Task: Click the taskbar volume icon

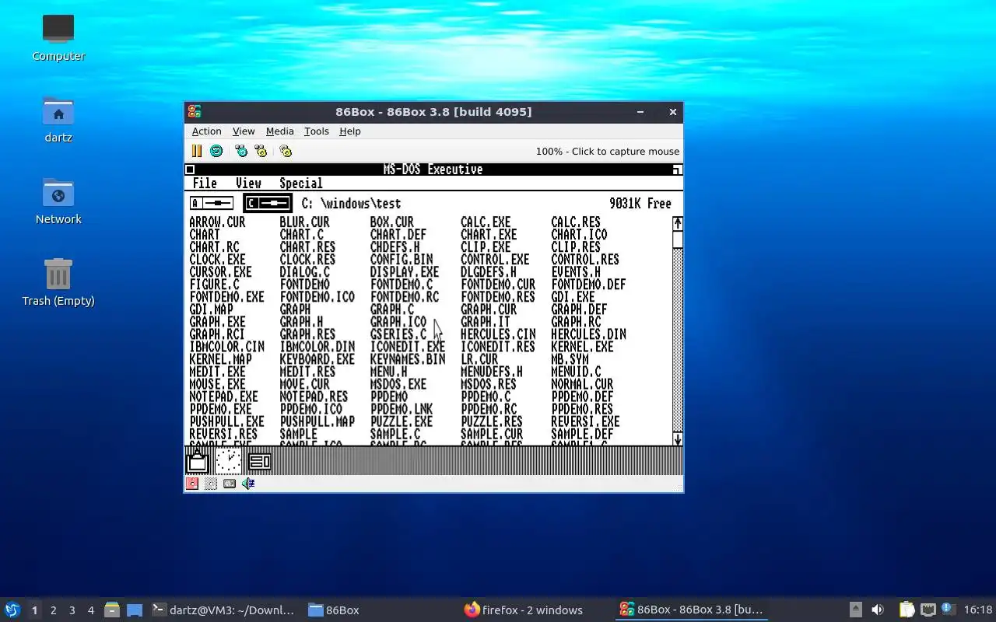Action: pos(878,610)
